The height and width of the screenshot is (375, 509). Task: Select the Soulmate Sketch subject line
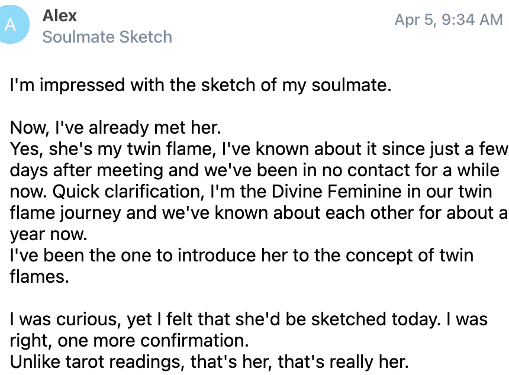tap(107, 37)
